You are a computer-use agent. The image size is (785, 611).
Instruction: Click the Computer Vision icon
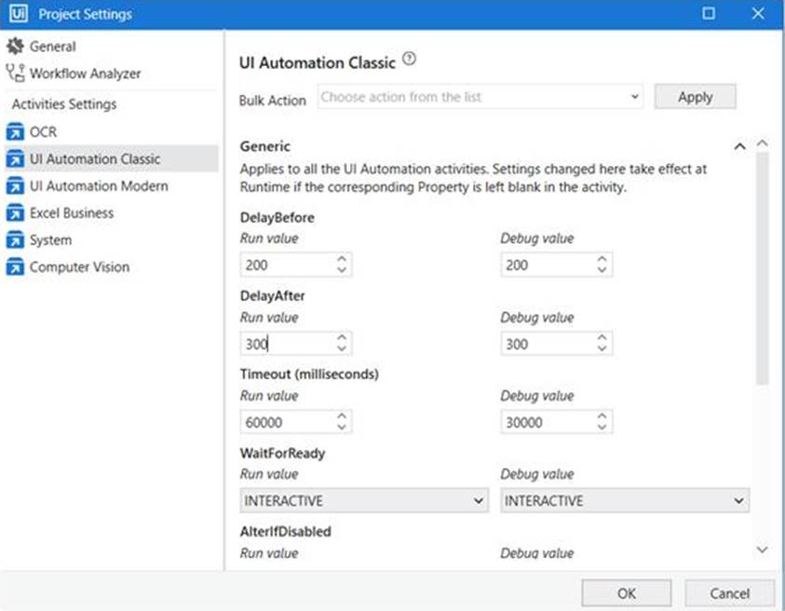click(15, 267)
